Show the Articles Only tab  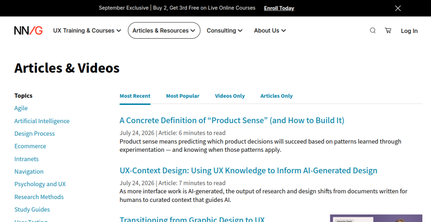pos(276,96)
